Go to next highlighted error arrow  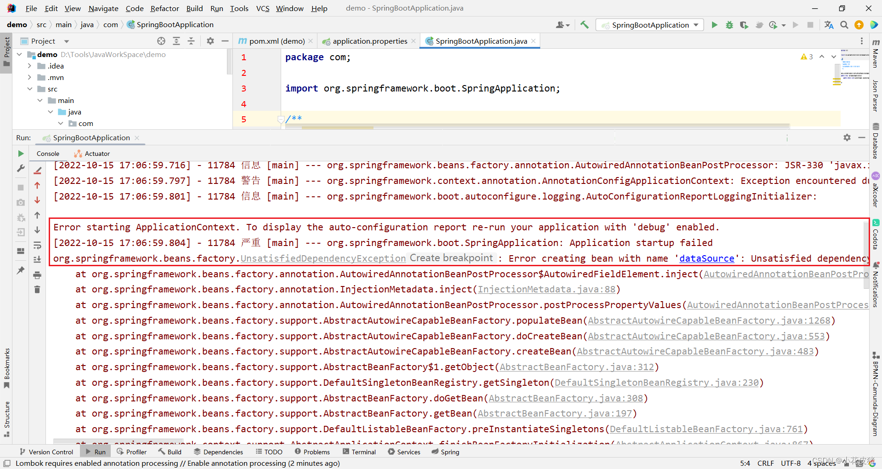pyautogui.click(x=834, y=57)
